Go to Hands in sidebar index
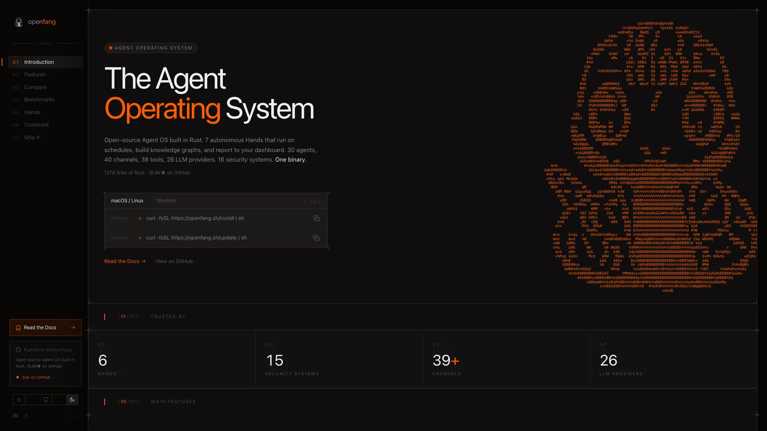 pyautogui.click(x=46, y=113)
